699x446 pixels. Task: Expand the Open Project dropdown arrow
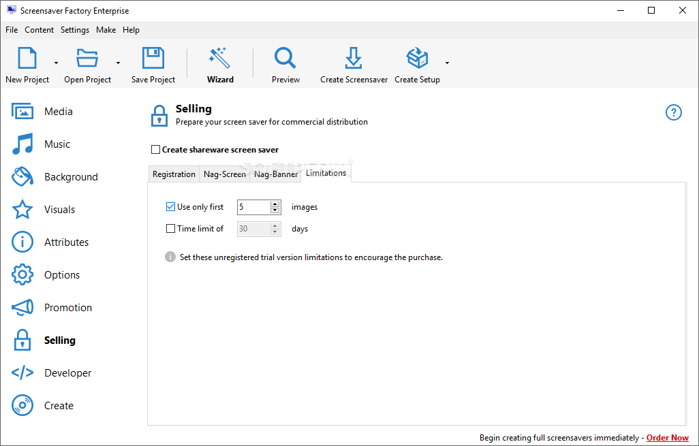118,63
